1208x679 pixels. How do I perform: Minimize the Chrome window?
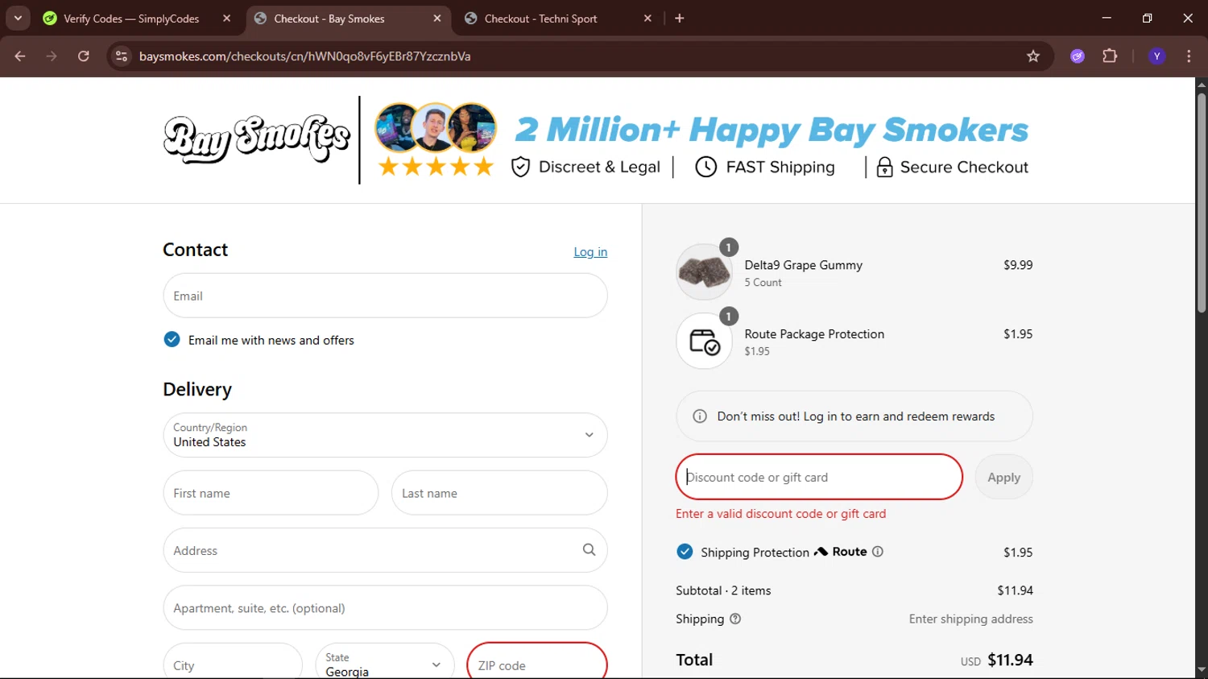(1107, 18)
